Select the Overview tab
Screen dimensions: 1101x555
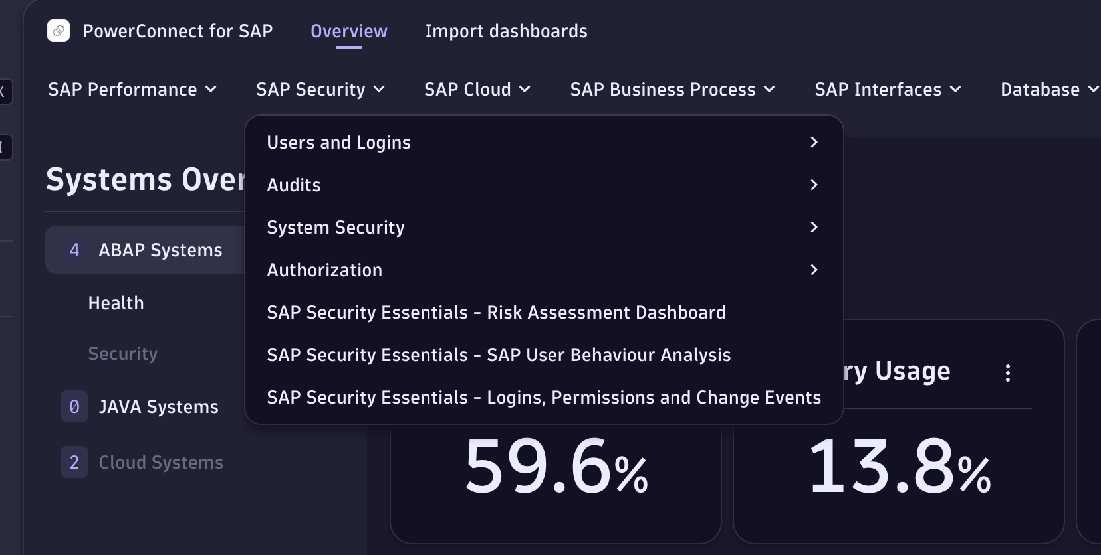348,31
